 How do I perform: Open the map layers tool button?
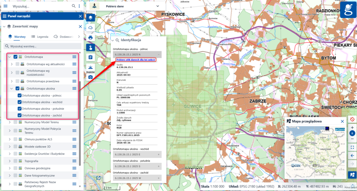(x=90, y=18)
